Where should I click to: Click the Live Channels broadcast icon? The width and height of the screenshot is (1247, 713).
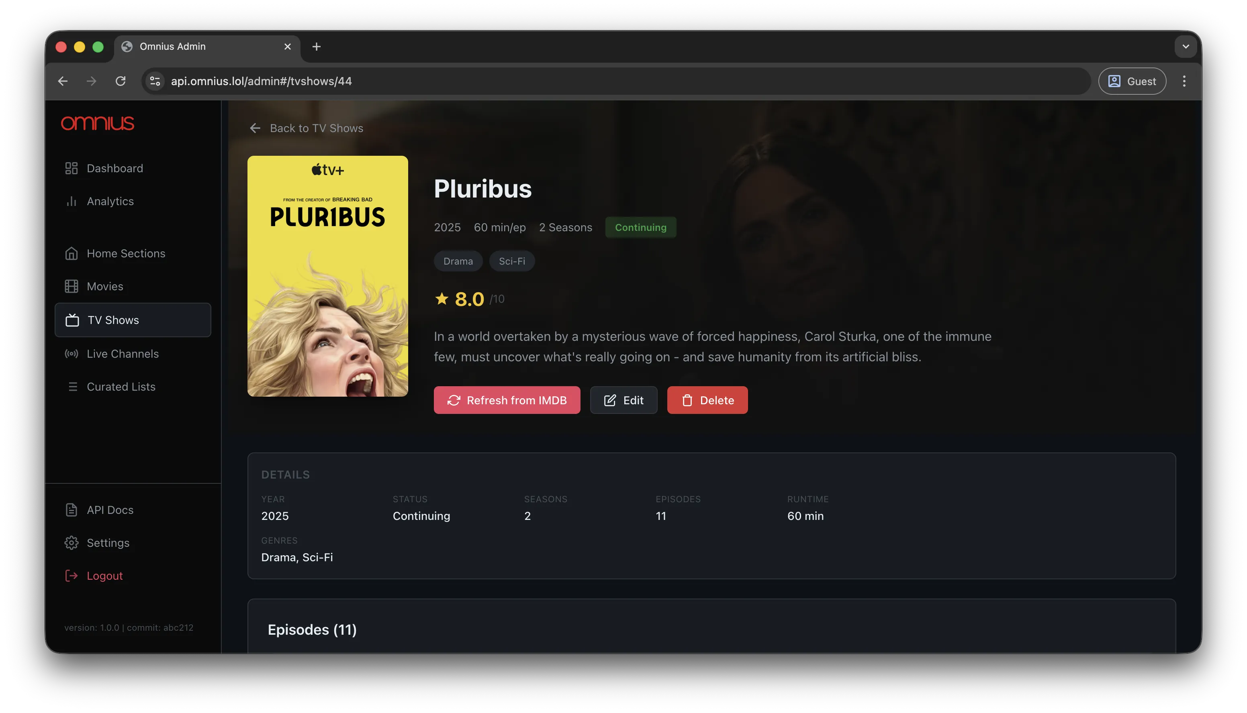point(72,354)
